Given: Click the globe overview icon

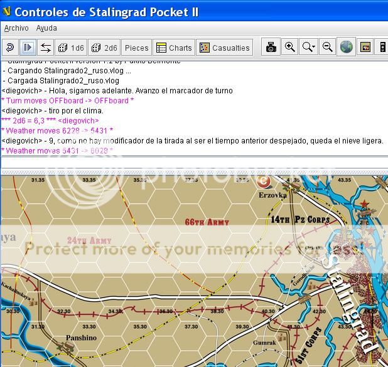Looking at the screenshot, I should (x=346, y=47).
